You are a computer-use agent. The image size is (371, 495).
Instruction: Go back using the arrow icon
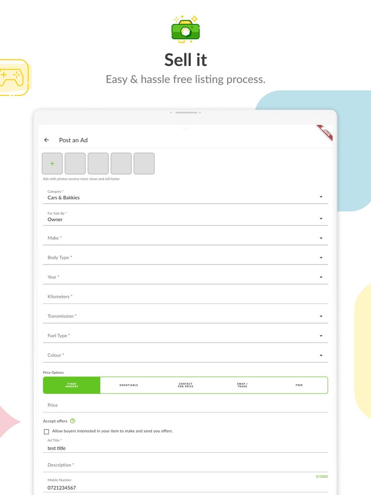pyautogui.click(x=47, y=140)
